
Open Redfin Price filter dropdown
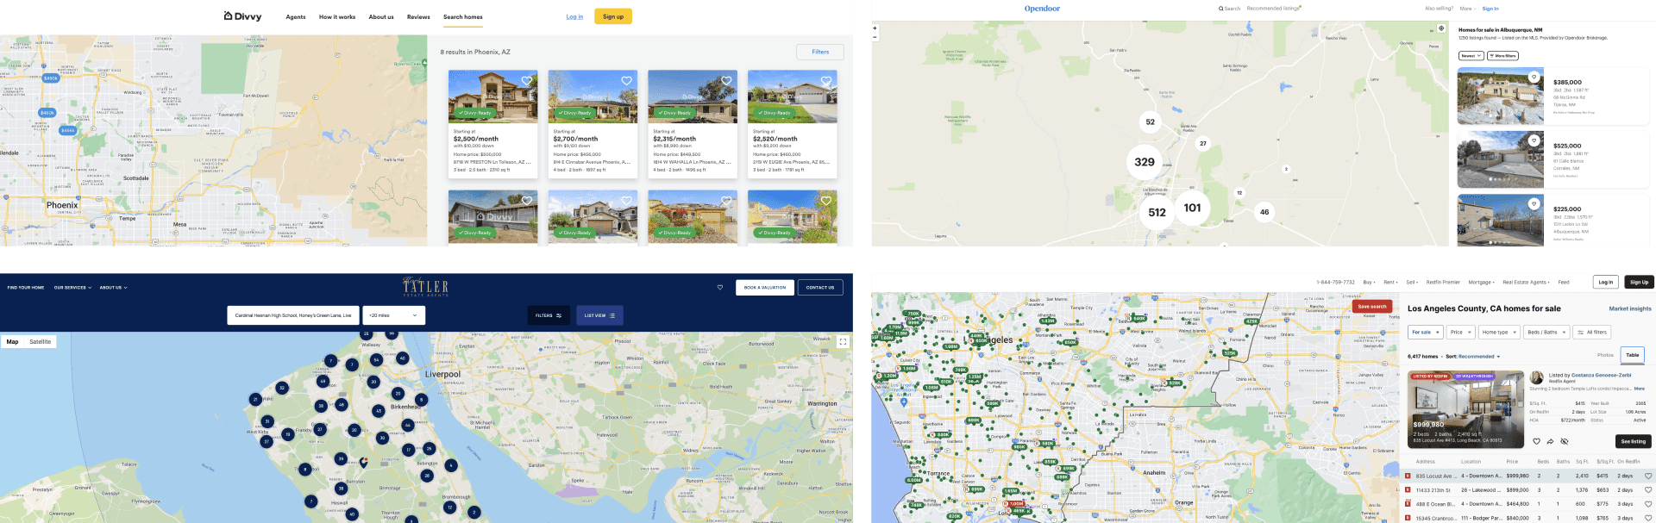coord(1460,332)
